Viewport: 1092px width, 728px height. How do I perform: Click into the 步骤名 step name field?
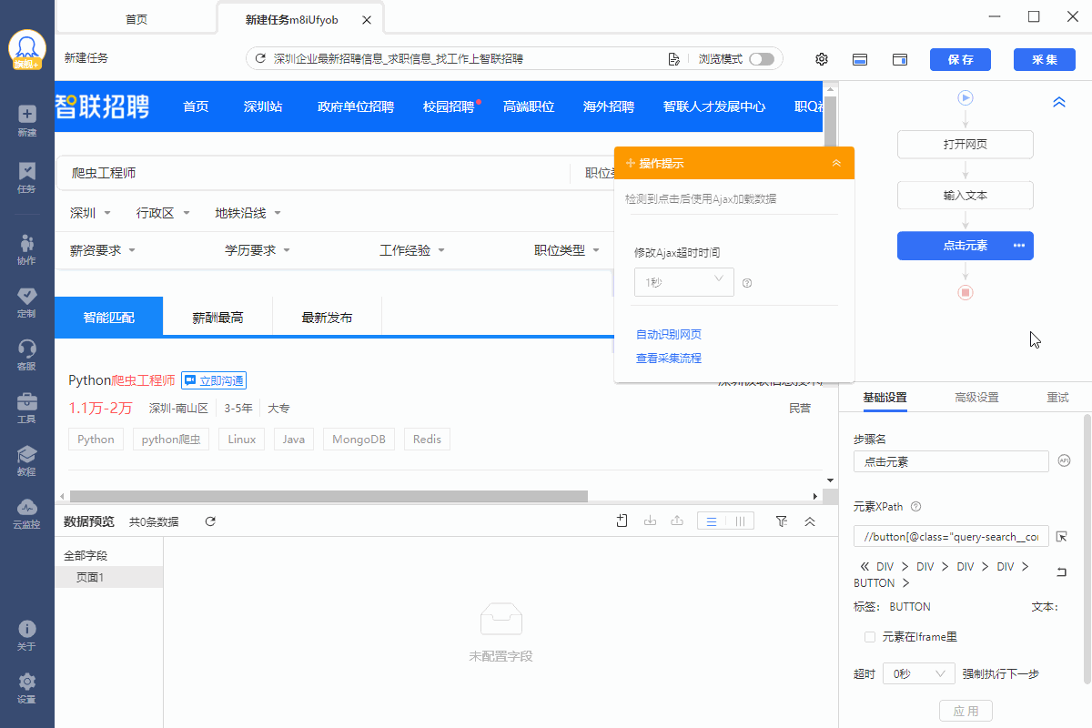[951, 461]
